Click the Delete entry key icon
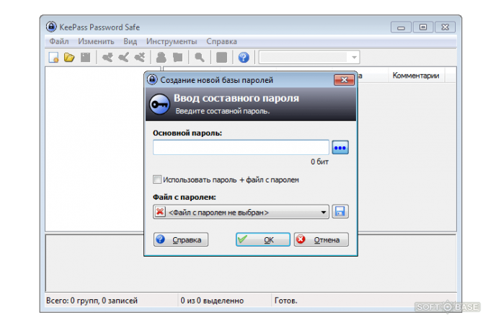The image size is (501, 328). pyautogui.click(x=140, y=58)
